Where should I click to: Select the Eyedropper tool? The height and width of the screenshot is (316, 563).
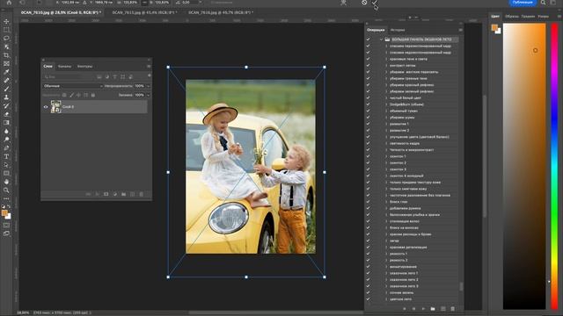6,72
